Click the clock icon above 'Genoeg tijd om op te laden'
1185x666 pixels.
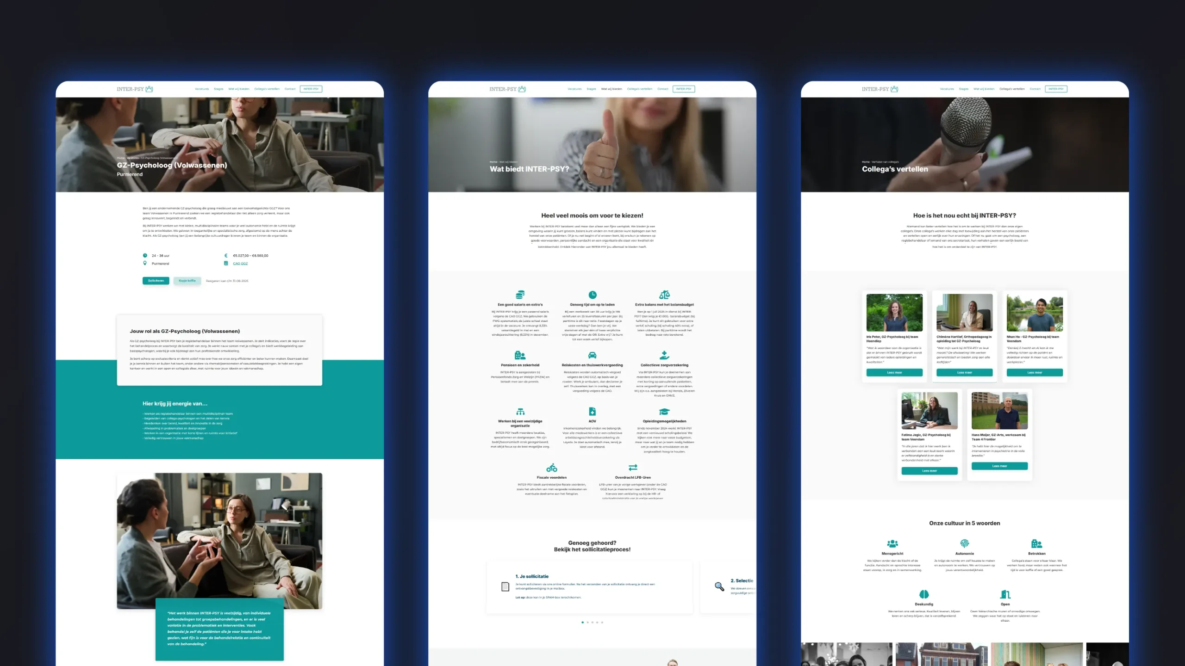[x=592, y=295]
